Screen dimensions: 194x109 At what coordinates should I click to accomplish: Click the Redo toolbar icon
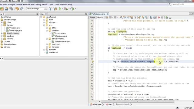(x=22, y=9)
